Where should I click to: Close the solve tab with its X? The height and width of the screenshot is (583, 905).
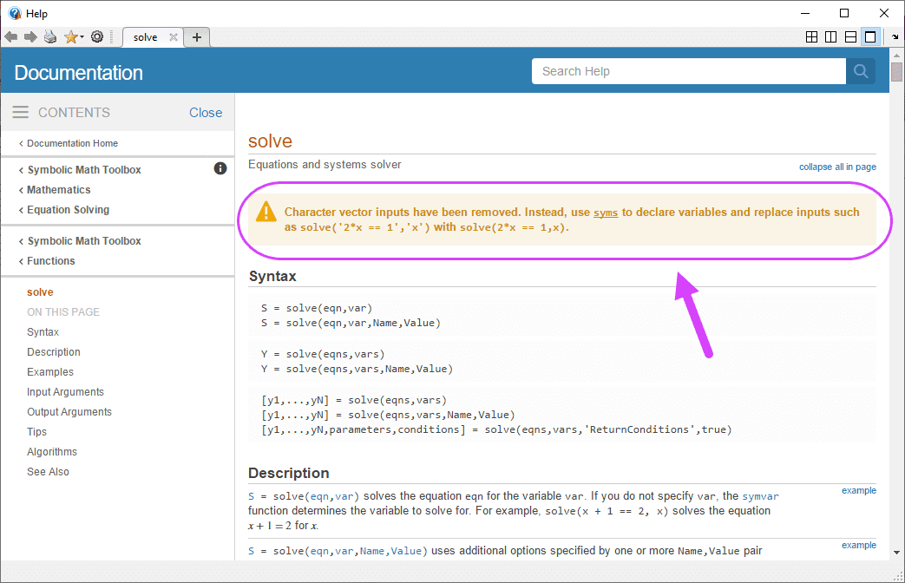(x=174, y=37)
